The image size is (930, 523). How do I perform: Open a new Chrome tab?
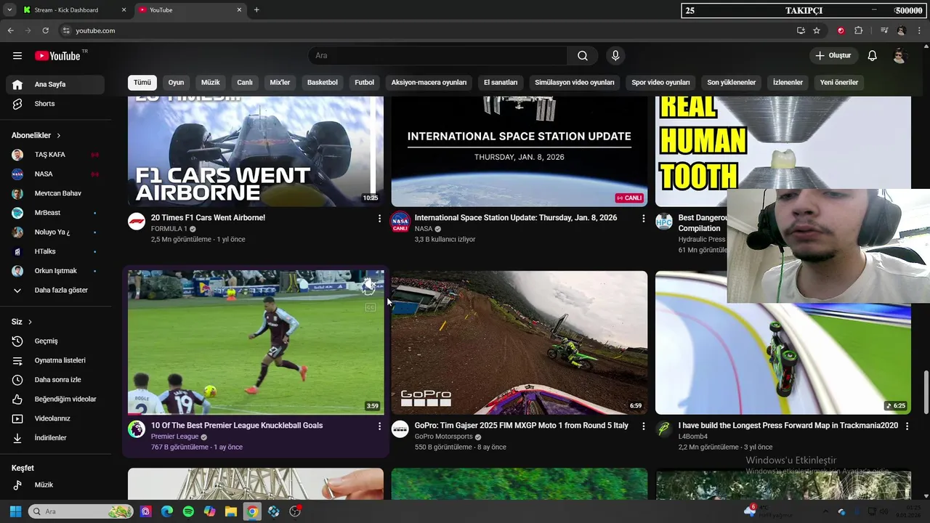coord(256,10)
